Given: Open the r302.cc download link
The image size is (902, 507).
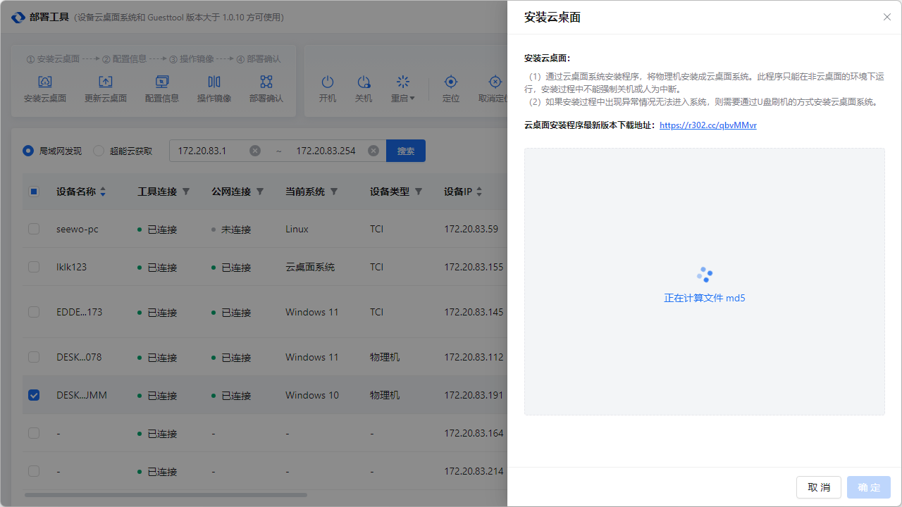Looking at the screenshot, I should tap(708, 125).
